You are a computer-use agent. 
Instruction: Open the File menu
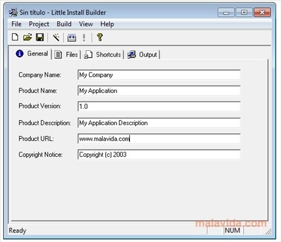click(16, 24)
